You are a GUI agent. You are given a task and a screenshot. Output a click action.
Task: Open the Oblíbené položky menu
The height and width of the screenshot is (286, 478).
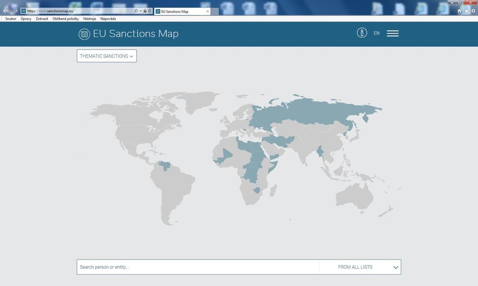(65, 19)
